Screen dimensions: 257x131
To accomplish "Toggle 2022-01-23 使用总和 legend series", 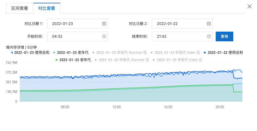I will tap(30, 53).
